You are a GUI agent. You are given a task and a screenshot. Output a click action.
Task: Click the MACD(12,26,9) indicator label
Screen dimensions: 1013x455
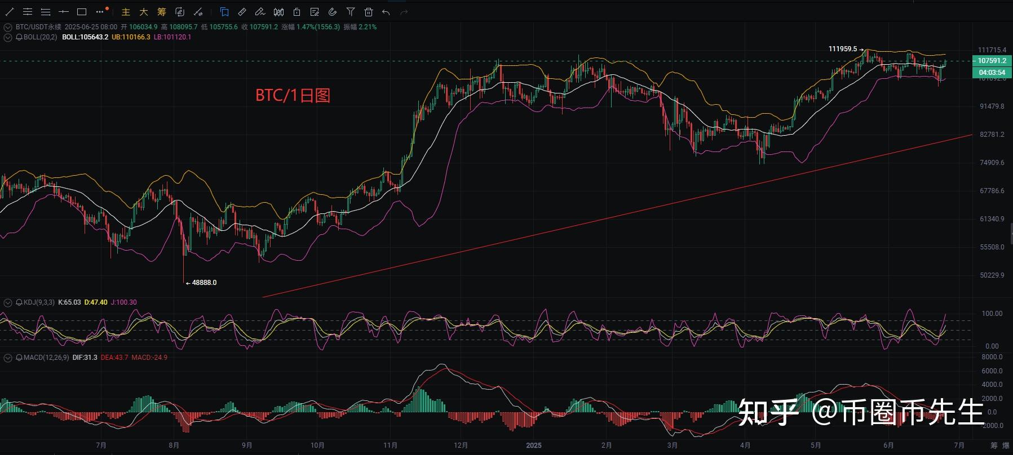pos(46,358)
